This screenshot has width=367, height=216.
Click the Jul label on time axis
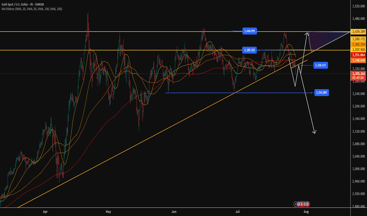coord(237,212)
